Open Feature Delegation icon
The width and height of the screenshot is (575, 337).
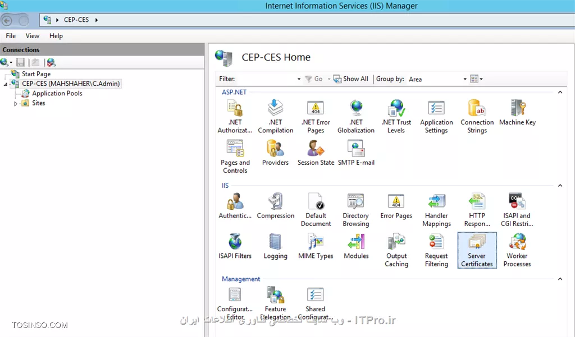point(275,303)
